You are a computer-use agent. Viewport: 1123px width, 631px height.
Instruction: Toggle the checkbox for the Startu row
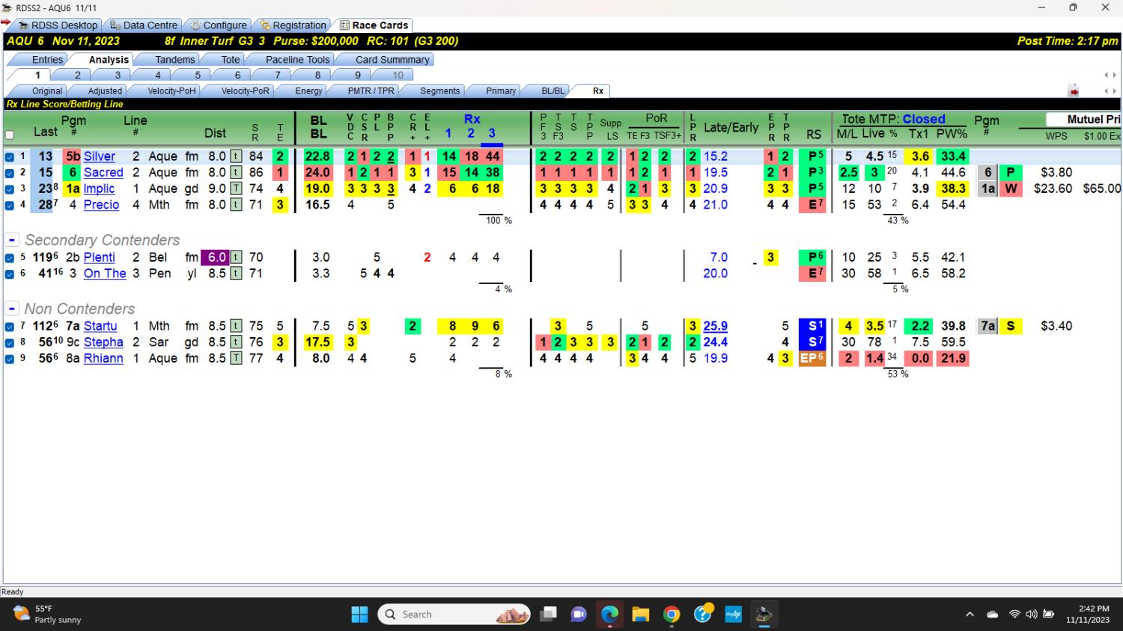(10, 327)
